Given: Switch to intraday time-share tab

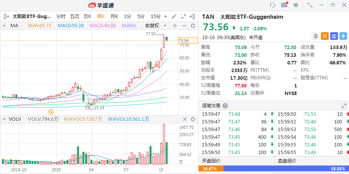Looking at the screenshot, I should coord(61,16).
